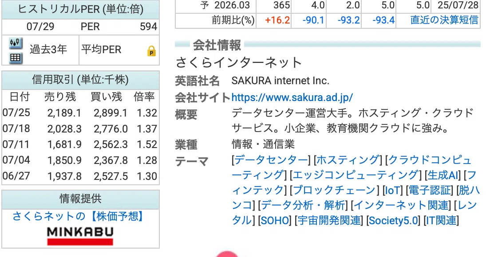This screenshot has height=257, width=490.
Task: Open the レンタル theme link
Action: point(467,205)
